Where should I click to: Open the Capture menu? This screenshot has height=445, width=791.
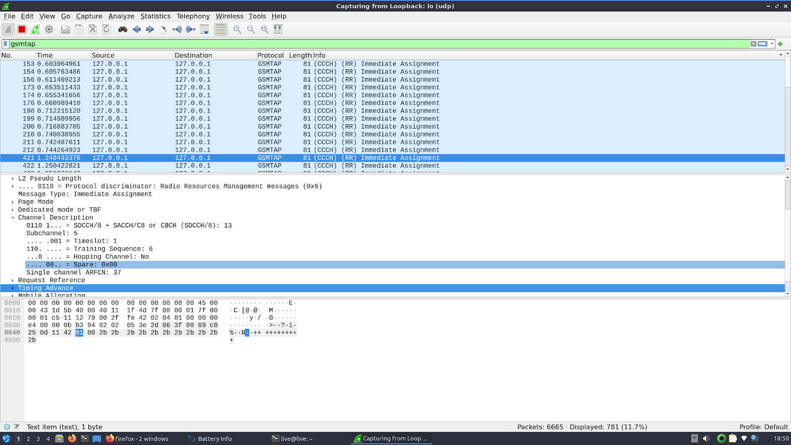click(89, 16)
